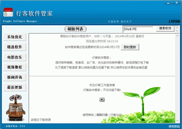Click the 行客软件管家：不仅仅能下载! text
Viewport: 182px width, 129px height.
[x=102, y=90]
